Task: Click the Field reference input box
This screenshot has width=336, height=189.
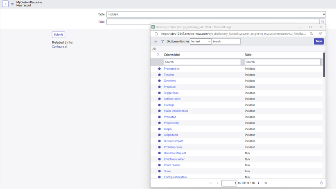Action: pos(213,22)
